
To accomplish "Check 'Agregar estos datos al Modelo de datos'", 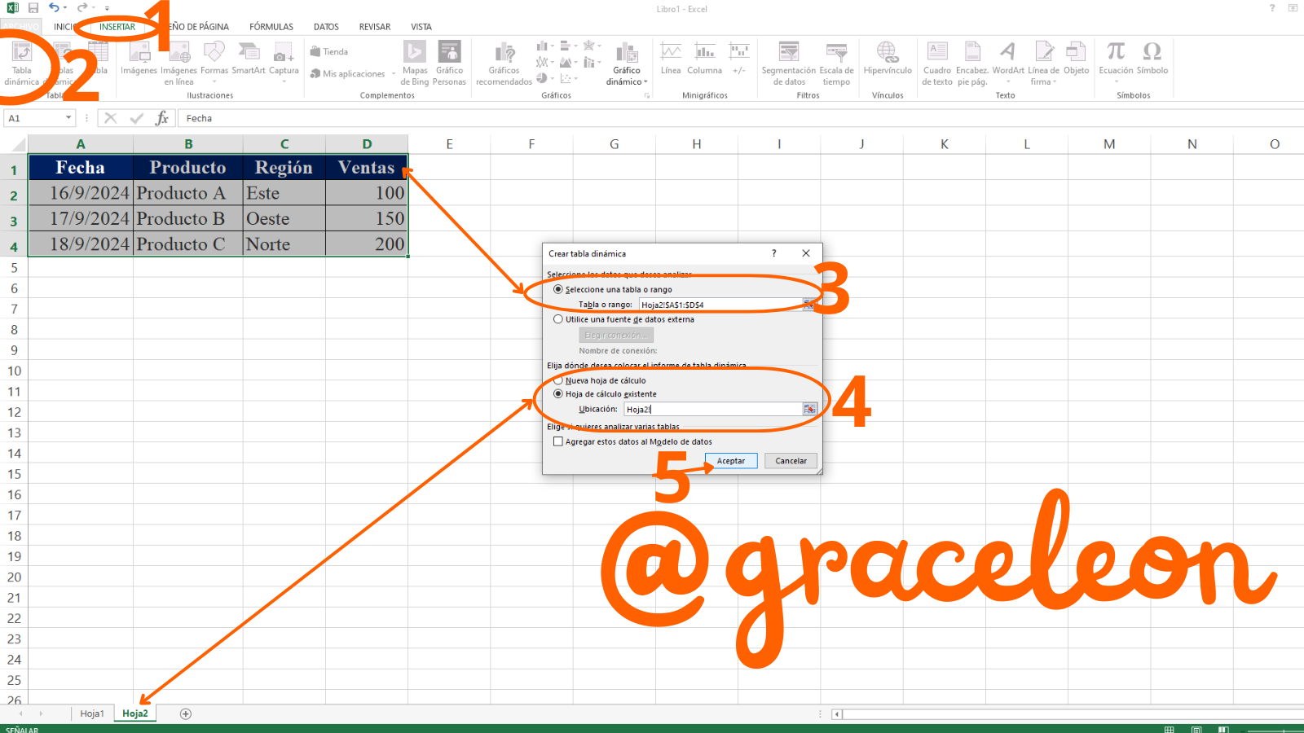I will [x=558, y=441].
